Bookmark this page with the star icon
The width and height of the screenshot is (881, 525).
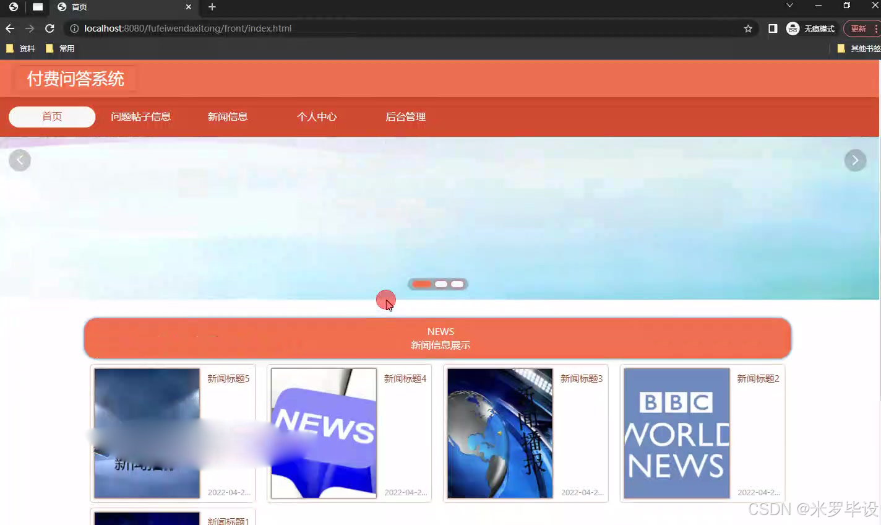point(748,28)
